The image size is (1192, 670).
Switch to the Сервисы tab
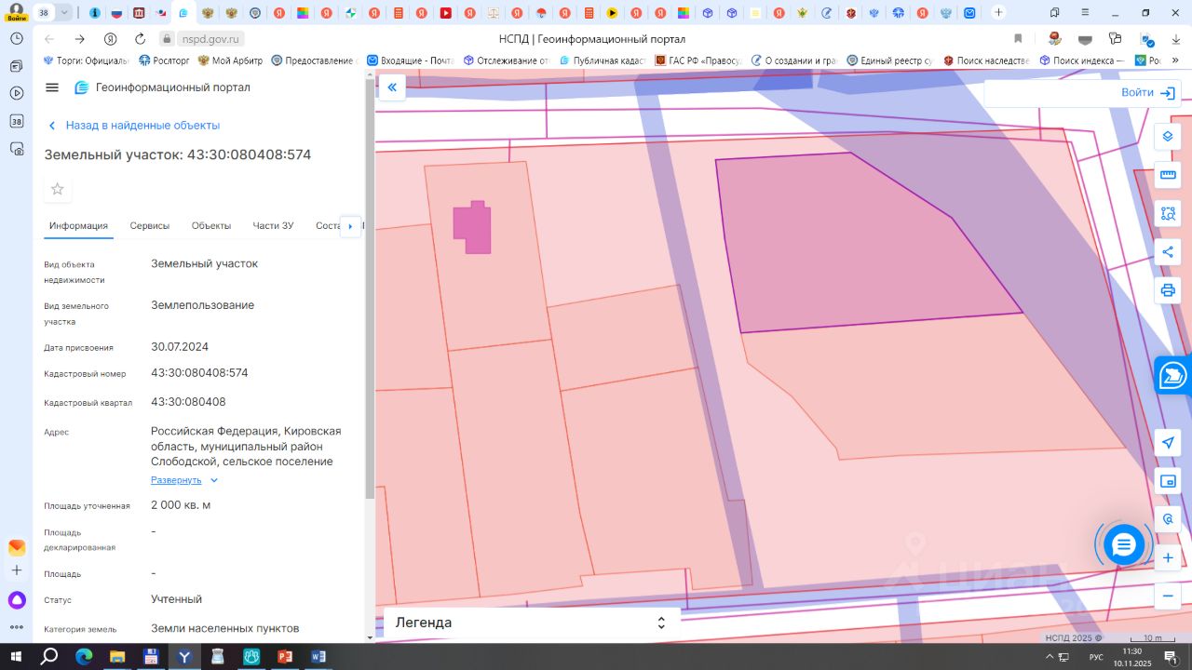(x=149, y=226)
